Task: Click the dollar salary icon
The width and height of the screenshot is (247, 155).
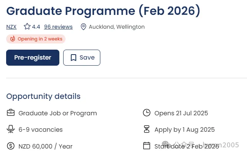Action: coord(11,146)
